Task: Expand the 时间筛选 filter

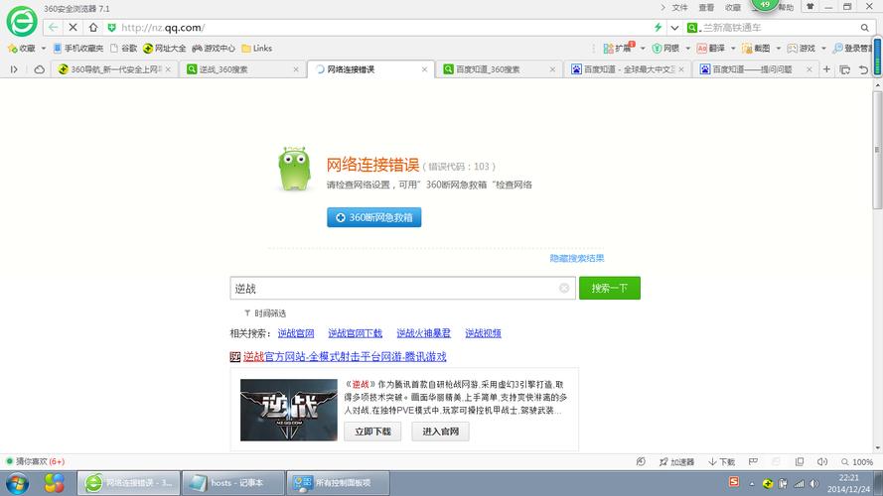Action: [x=265, y=313]
